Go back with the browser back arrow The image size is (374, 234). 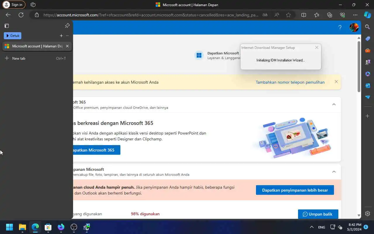tap(8, 15)
